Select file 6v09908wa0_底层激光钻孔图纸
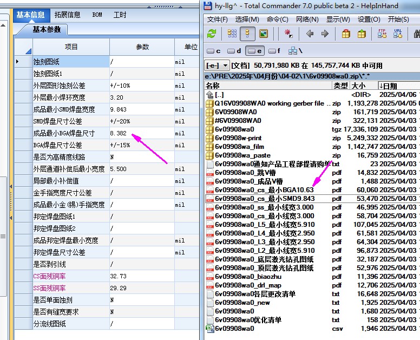 [264, 259]
